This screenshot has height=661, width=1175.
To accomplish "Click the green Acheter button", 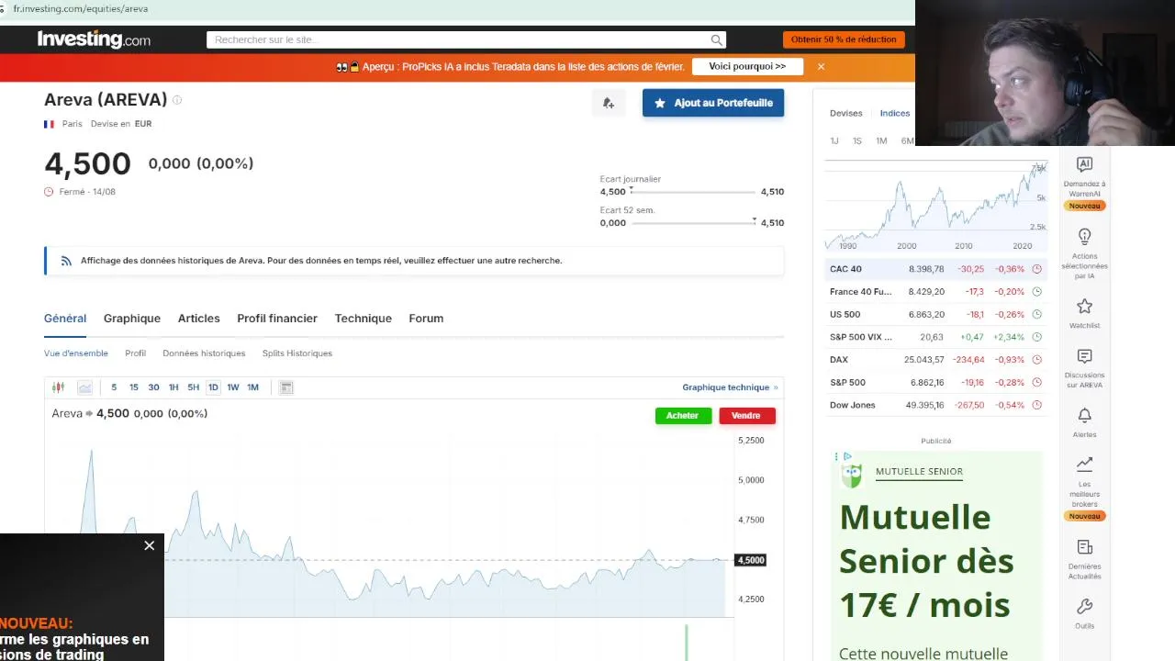I will point(683,416).
